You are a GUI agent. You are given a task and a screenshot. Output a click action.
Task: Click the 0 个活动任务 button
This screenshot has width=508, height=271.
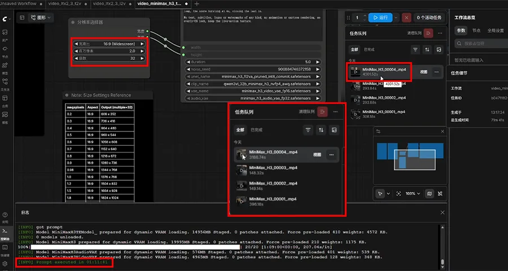point(428,18)
